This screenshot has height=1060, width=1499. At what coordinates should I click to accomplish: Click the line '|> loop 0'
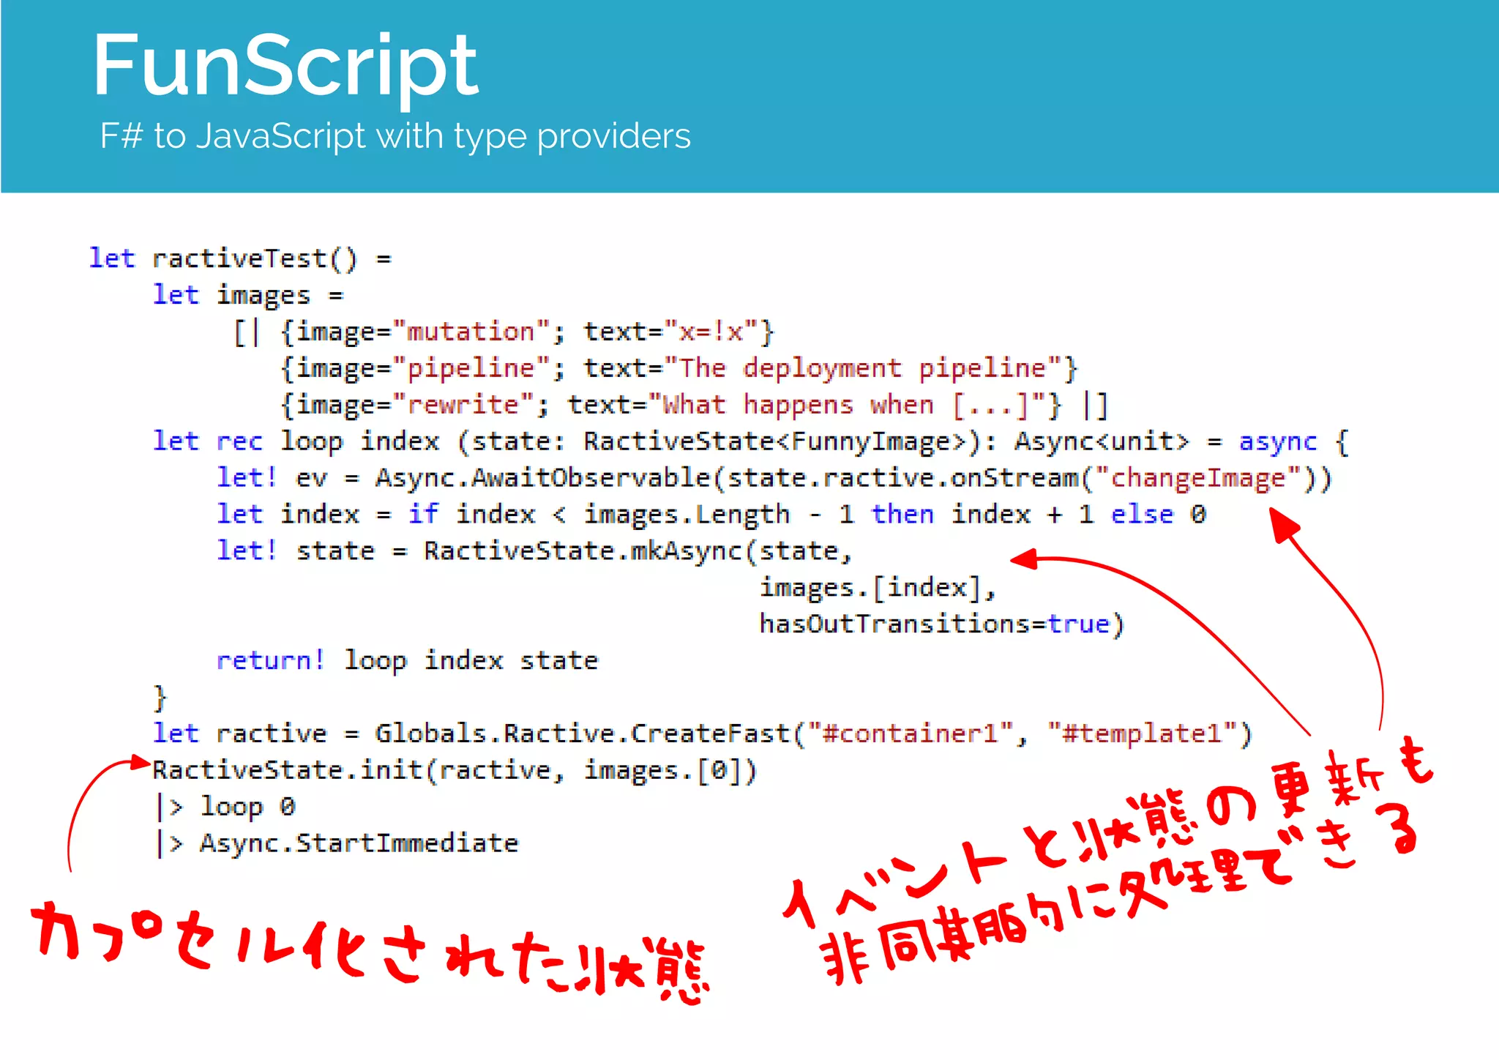pos(225,807)
